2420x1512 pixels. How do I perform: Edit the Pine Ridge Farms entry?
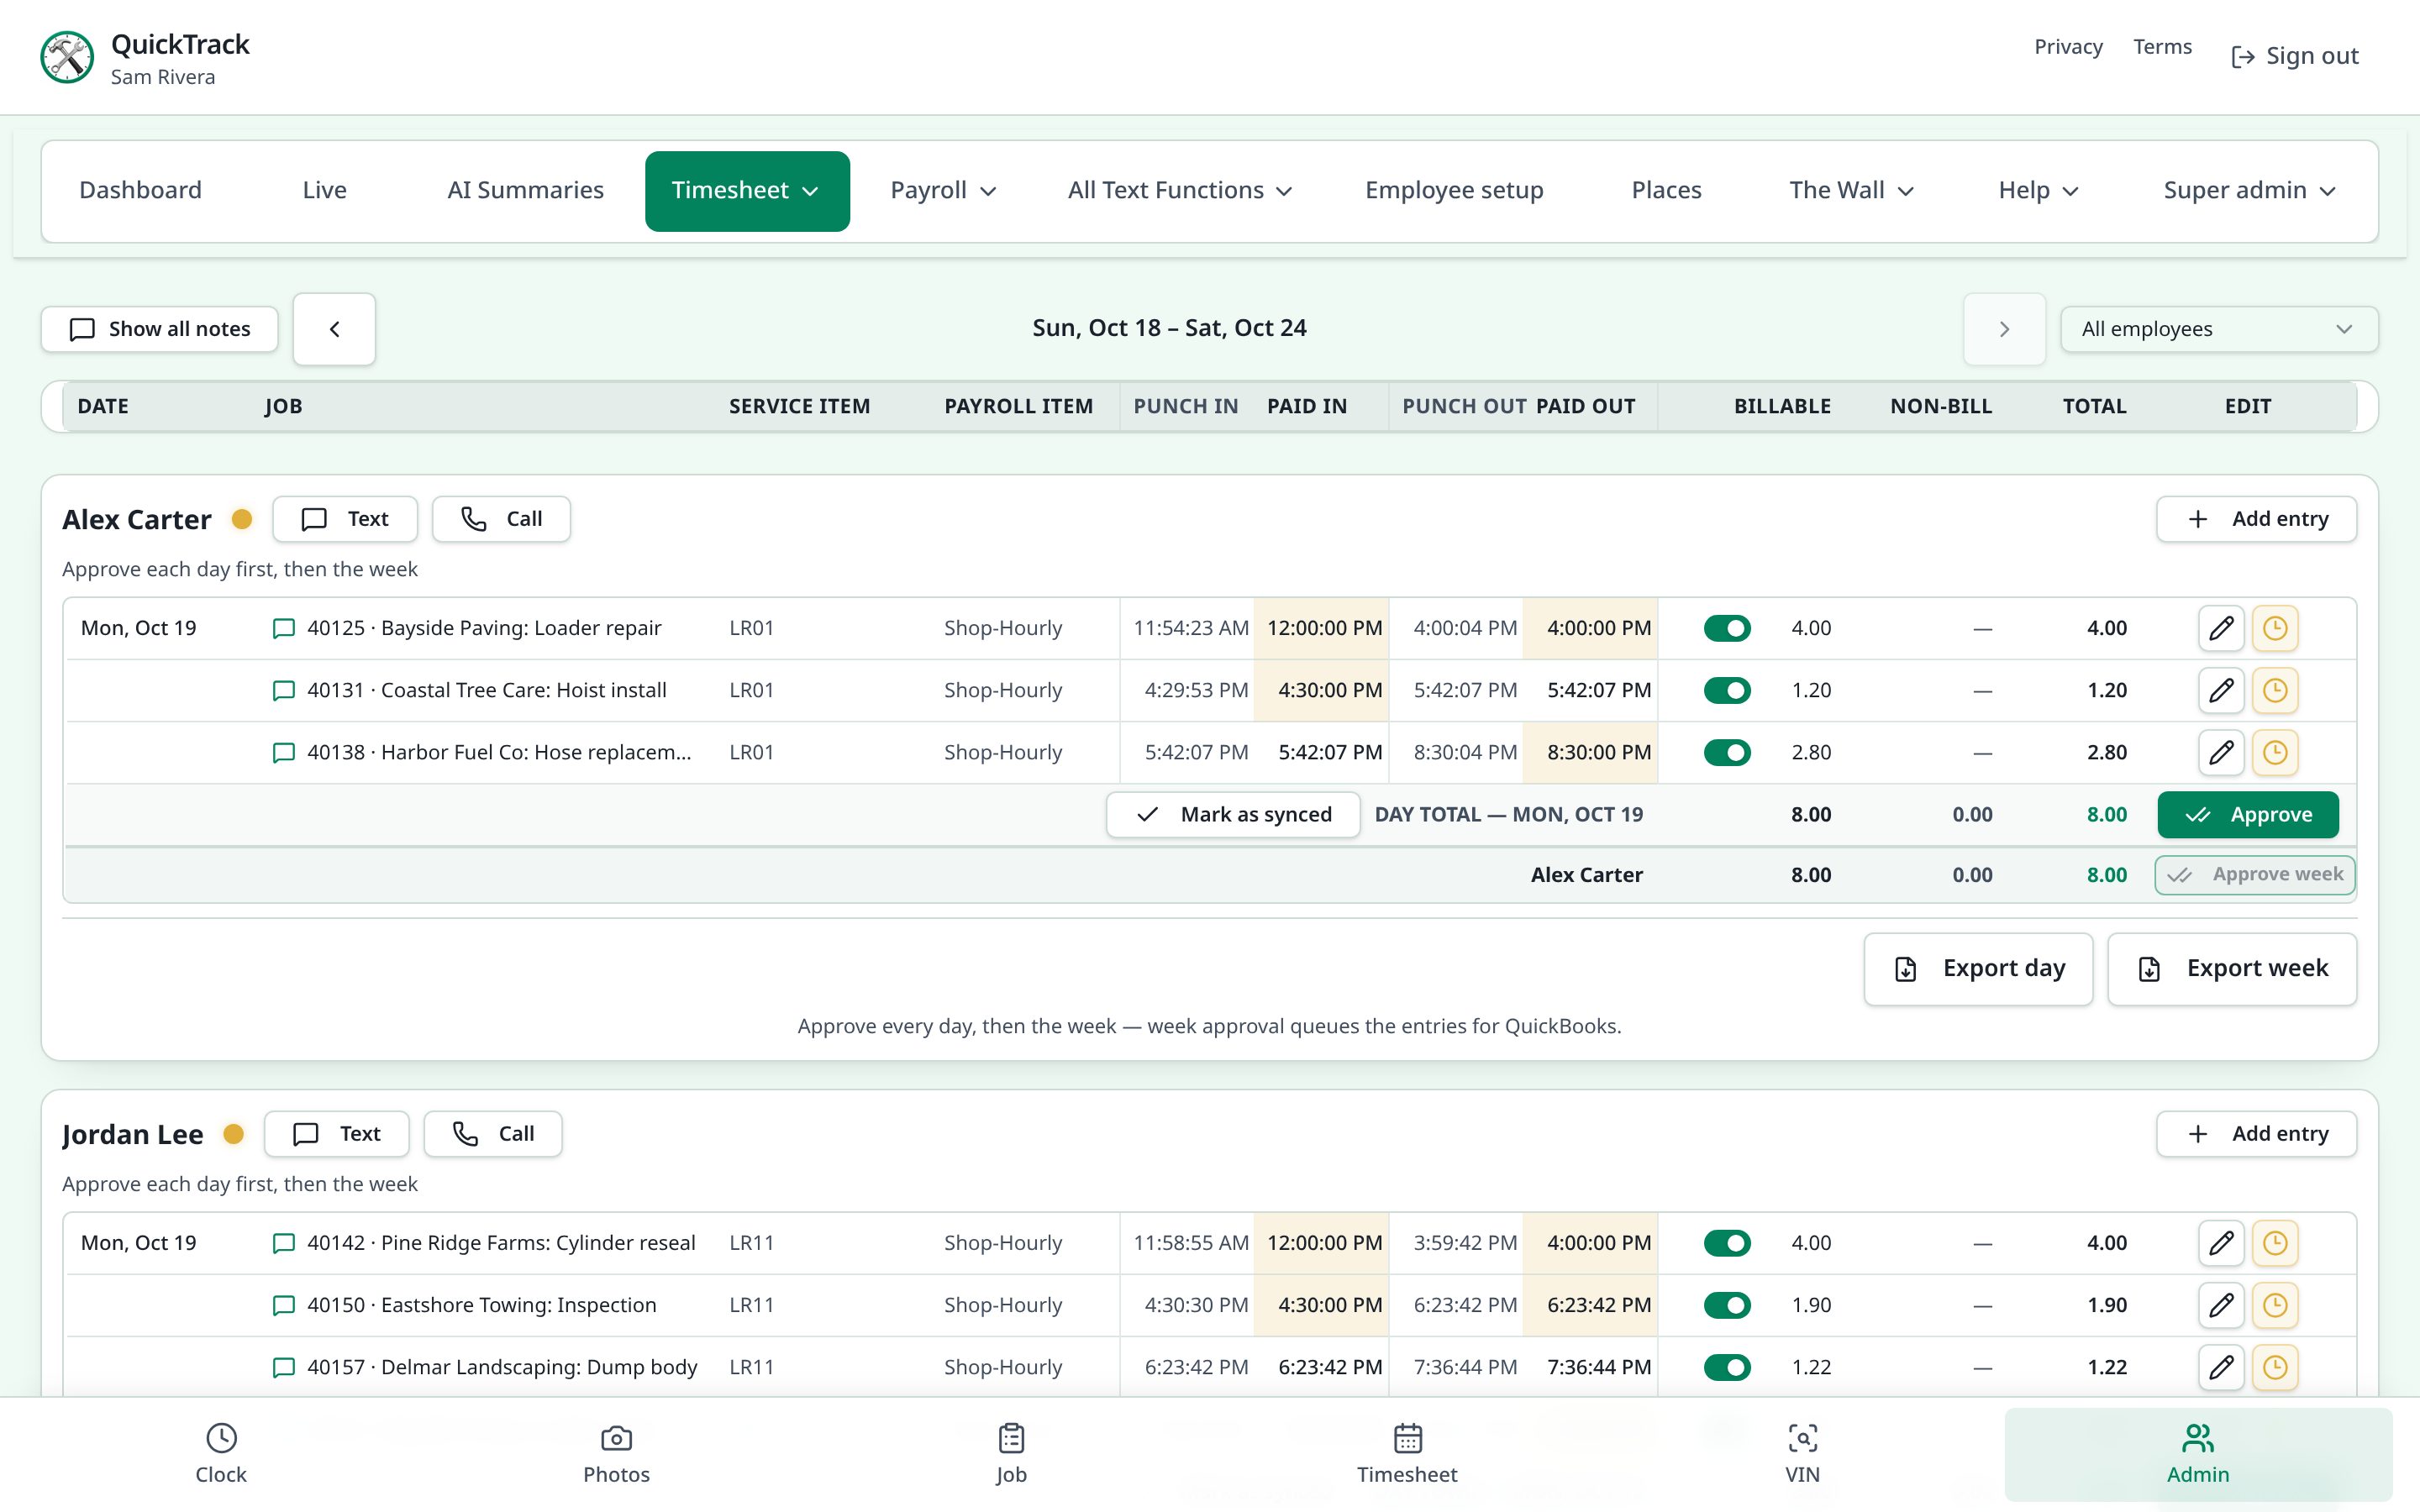(2221, 1243)
